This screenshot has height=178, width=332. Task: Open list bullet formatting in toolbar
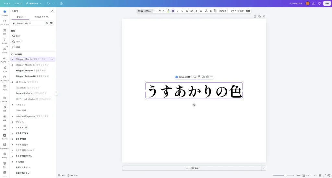[x=201, y=11]
